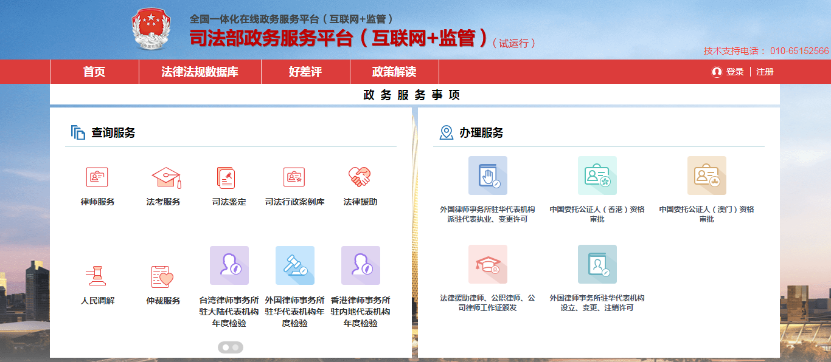Screen dimensions: 831x362
Task: Open the 法律援助 handshake icon
Action: coord(360,178)
